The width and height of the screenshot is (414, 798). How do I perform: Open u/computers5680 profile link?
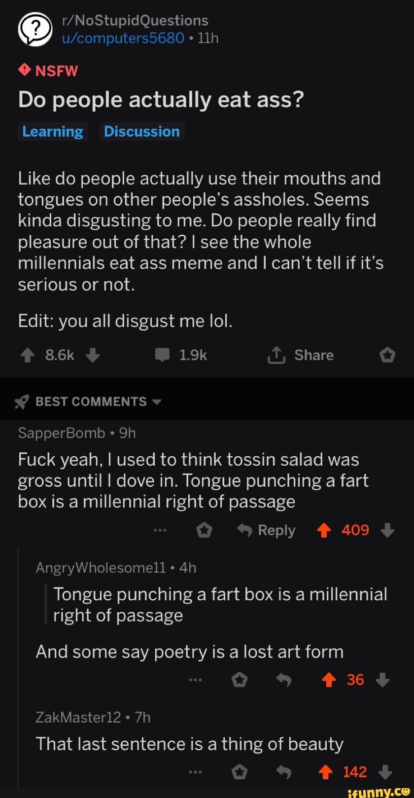[123, 37]
